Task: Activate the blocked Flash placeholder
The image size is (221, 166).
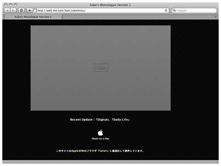Action: (101, 68)
